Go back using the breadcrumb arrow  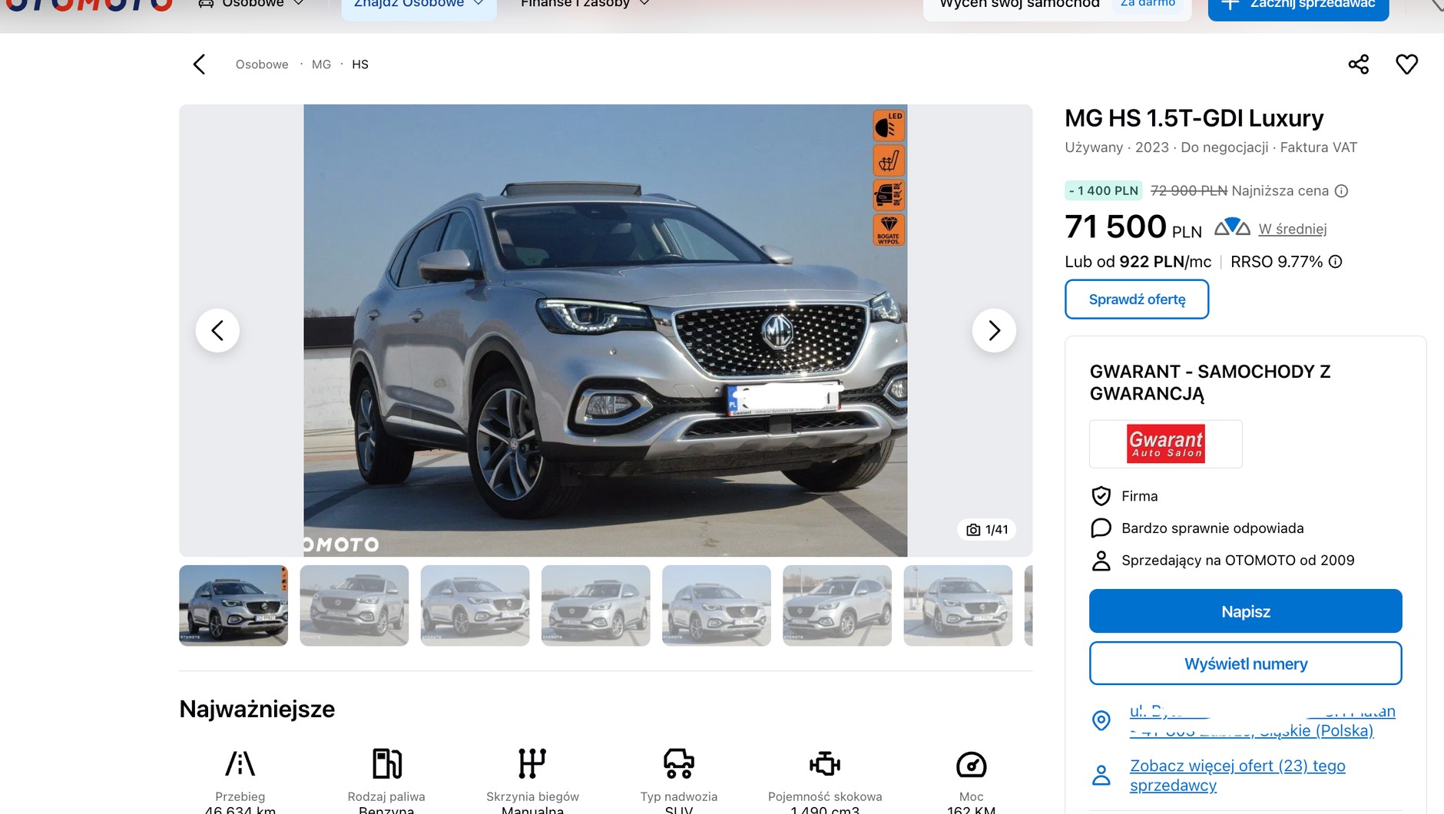click(199, 65)
